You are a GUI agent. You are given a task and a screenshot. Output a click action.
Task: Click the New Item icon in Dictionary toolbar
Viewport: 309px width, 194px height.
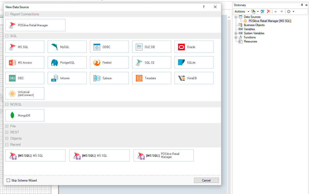point(253,12)
